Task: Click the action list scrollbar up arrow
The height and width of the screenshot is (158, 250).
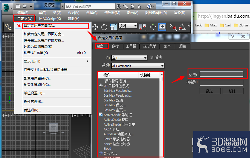Action: coord(162,74)
